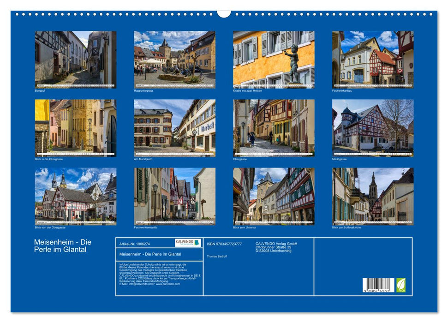This screenshot has width=448, height=323.
Task: Click the large Meisenheim title heading
Action: coord(63,246)
